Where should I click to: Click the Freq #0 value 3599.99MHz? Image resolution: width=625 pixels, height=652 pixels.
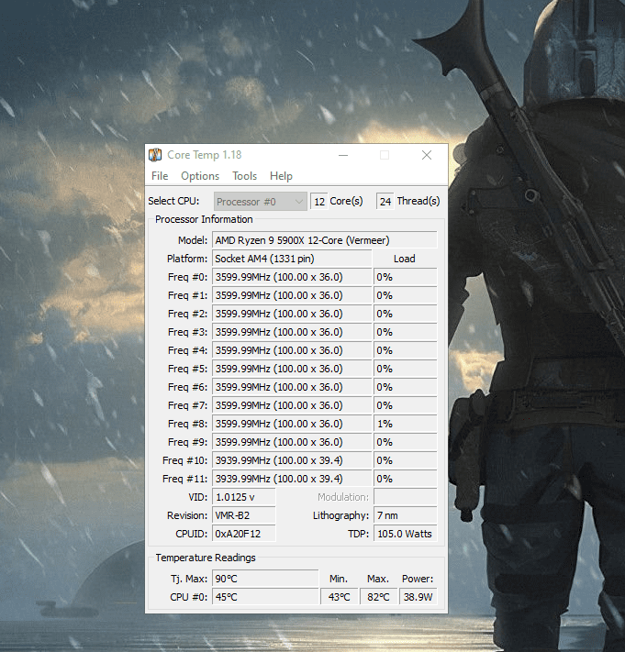click(x=292, y=277)
